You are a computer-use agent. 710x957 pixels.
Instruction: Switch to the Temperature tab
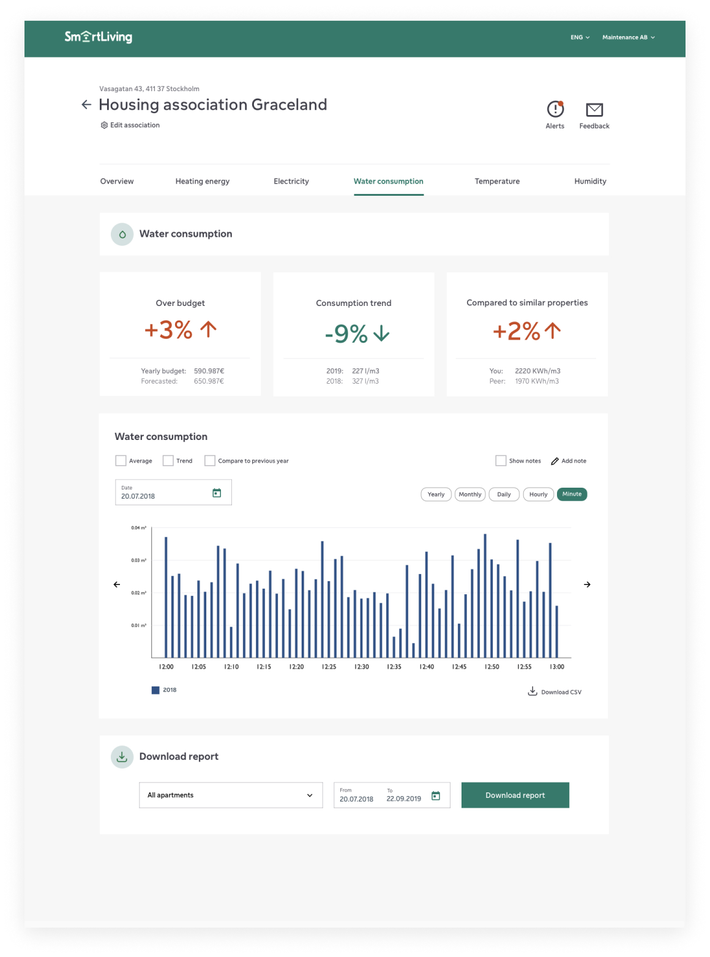(497, 181)
